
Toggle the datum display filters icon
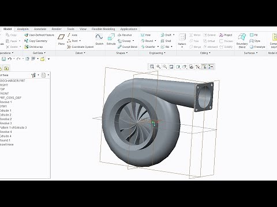198,67
